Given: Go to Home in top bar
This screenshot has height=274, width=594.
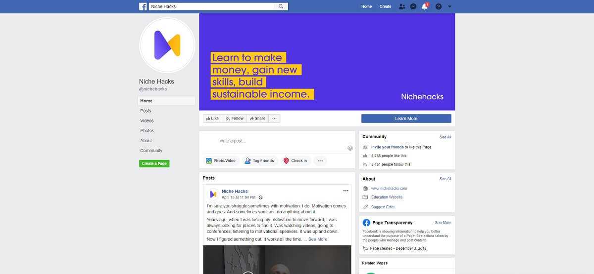Looking at the screenshot, I should (366, 6).
